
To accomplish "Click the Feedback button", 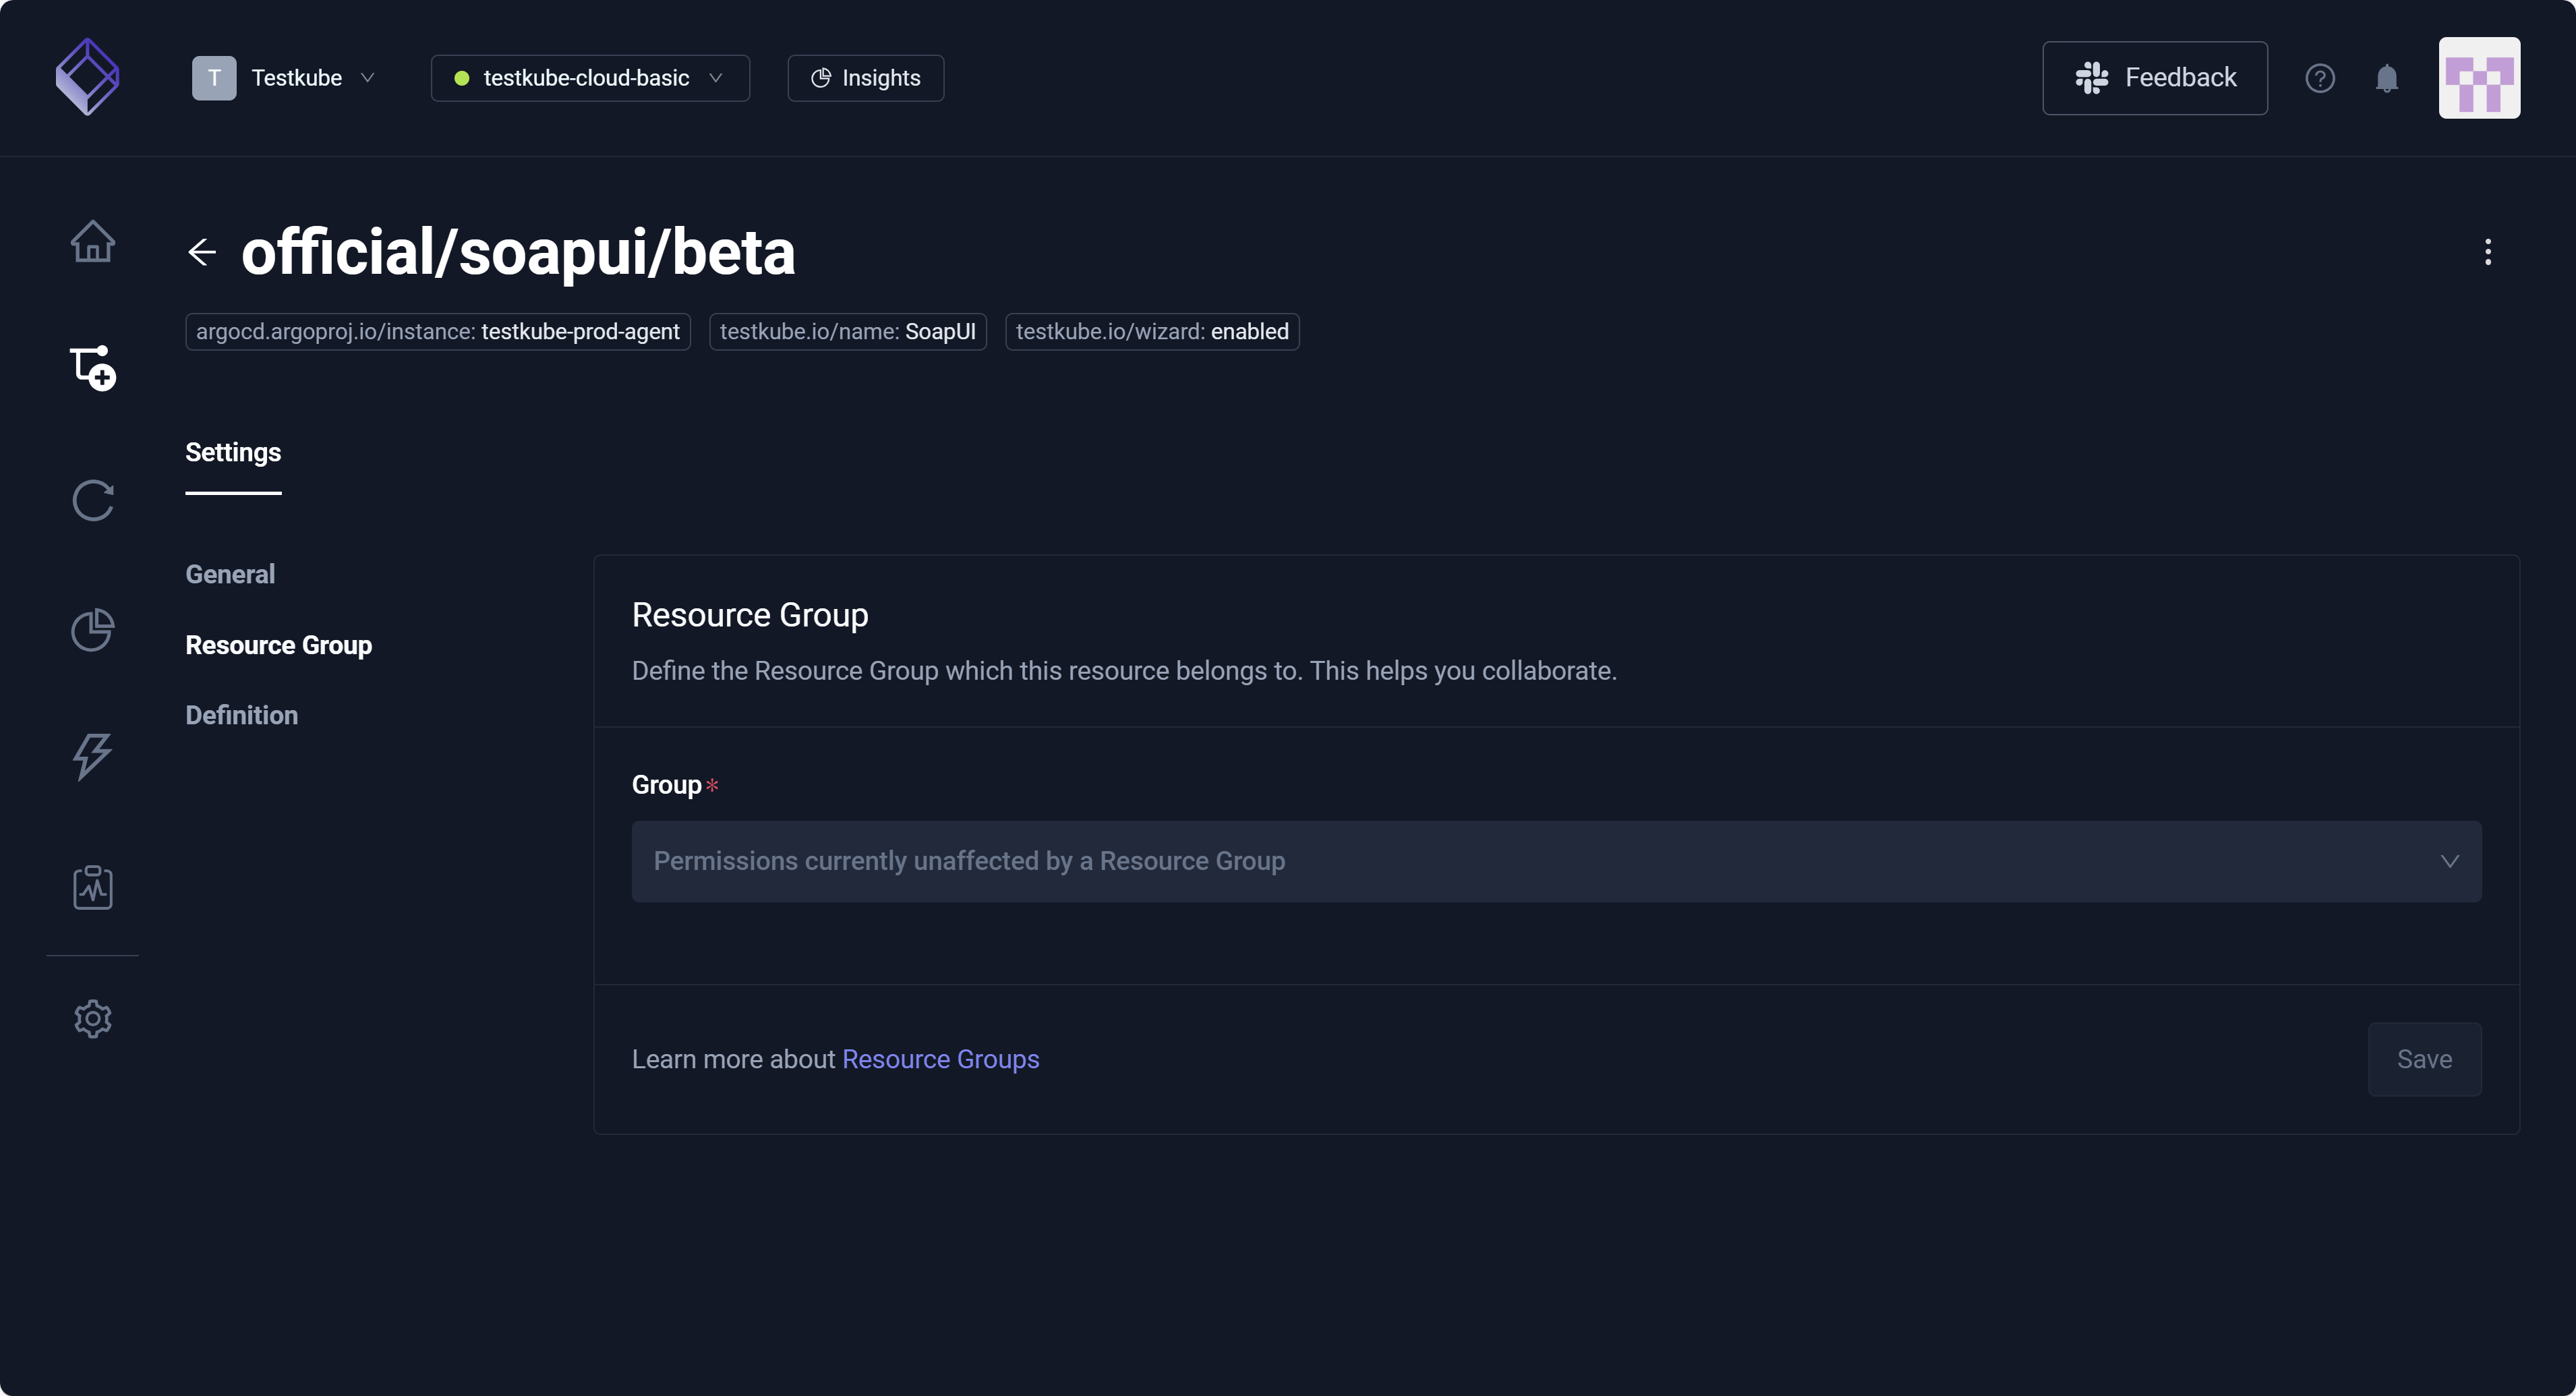I will pos(2154,78).
